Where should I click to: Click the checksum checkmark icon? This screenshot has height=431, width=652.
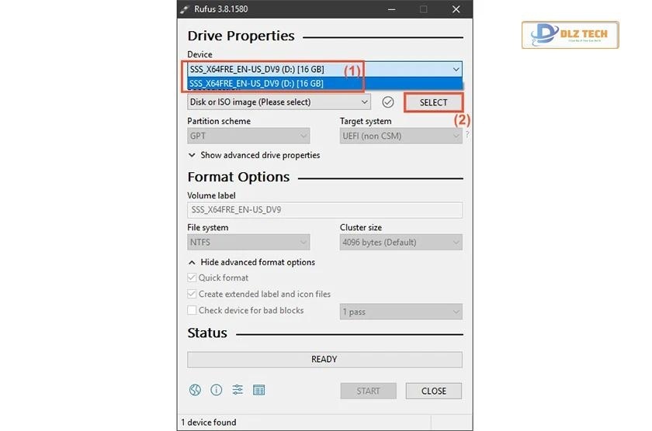click(x=388, y=102)
